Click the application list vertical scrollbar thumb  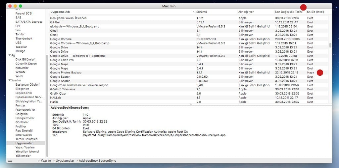coord(330,45)
